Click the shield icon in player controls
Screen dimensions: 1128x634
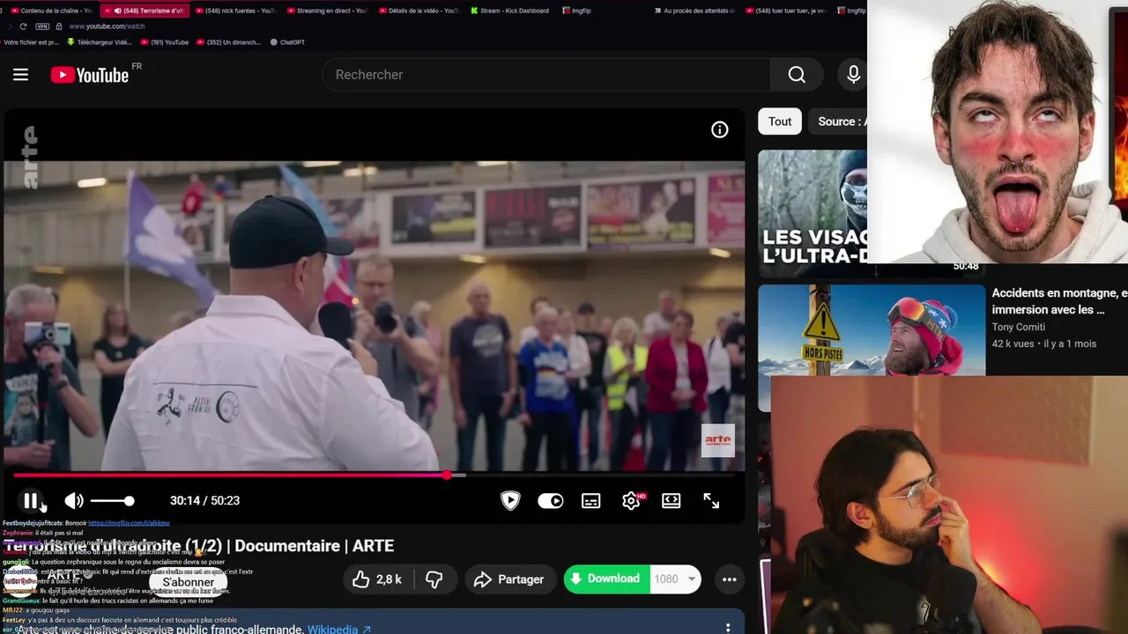pos(510,500)
